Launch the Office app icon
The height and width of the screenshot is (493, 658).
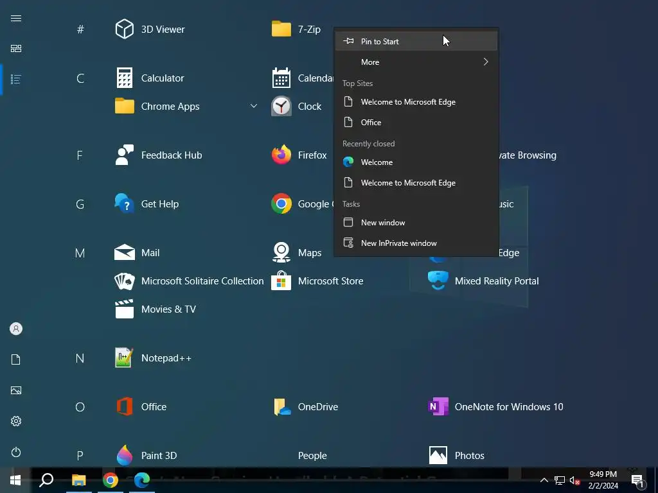click(x=125, y=406)
